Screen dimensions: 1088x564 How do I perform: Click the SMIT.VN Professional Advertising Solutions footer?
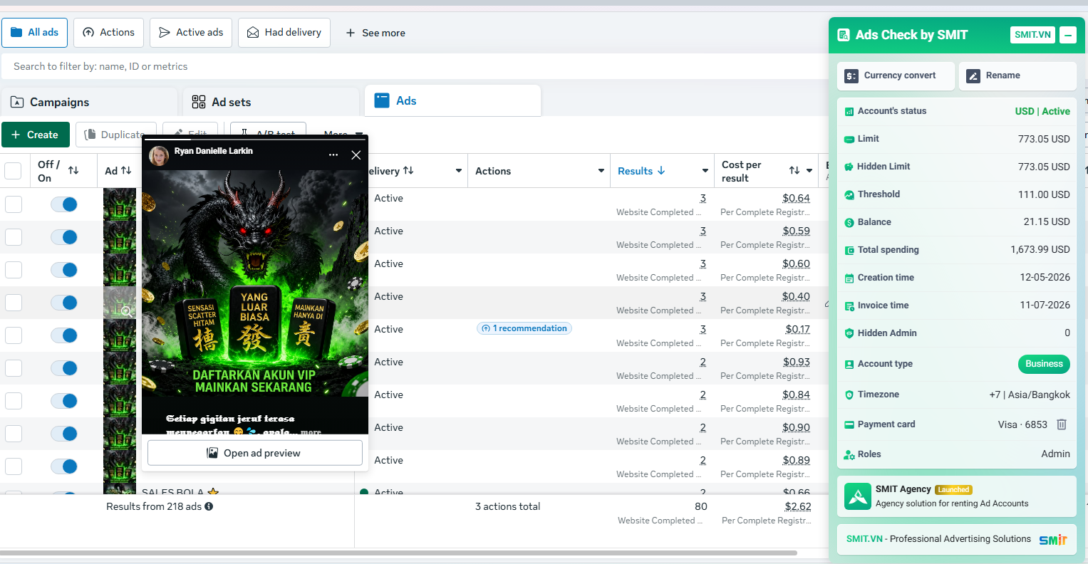[957, 540]
